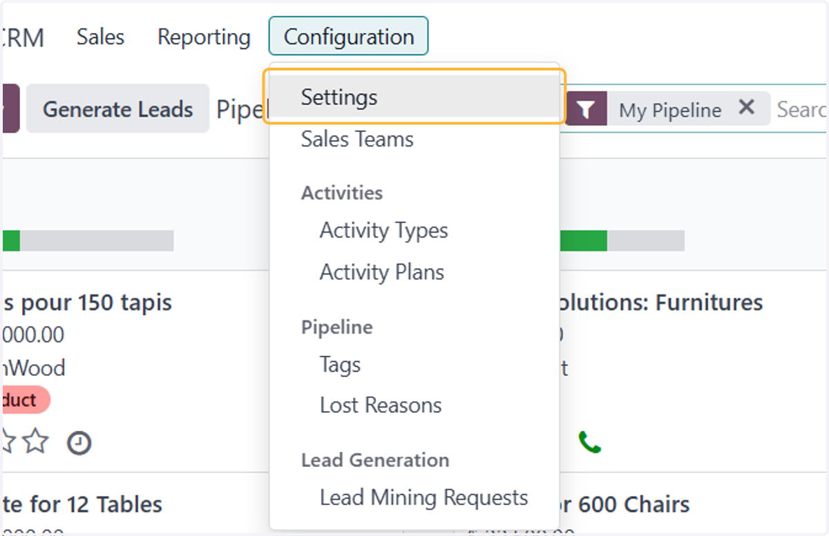Set priority with the second star on tapis card
829x536 pixels.
pos(36,441)
